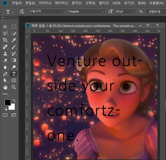
Task: Open the 레이어(L) menu
Action: coord(61,3)
